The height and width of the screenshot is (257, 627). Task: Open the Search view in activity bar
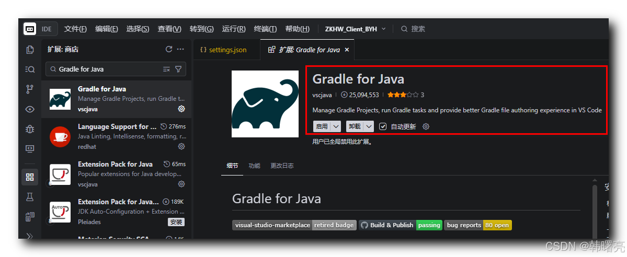[x=30, y=69]
